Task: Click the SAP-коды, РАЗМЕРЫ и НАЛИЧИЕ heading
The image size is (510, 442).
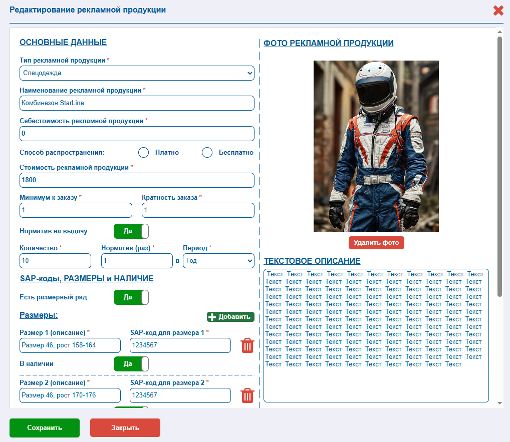Action: pyautogui.click(x=87, y=278)
